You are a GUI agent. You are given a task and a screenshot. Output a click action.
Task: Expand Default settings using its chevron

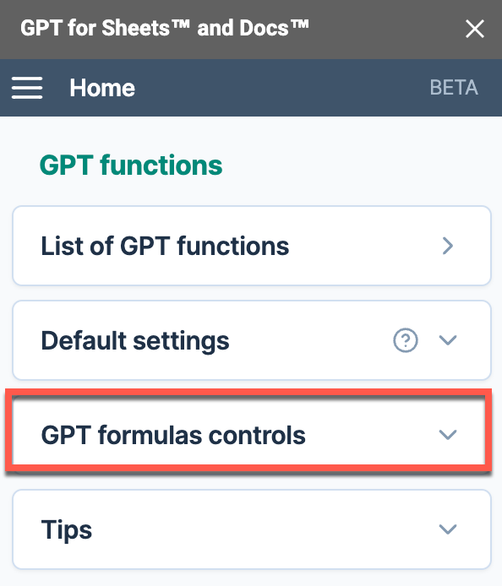pos(448,340)
